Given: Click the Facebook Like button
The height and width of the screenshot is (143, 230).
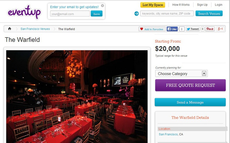Looking at the screenshot, I should (x=172, y=29).
